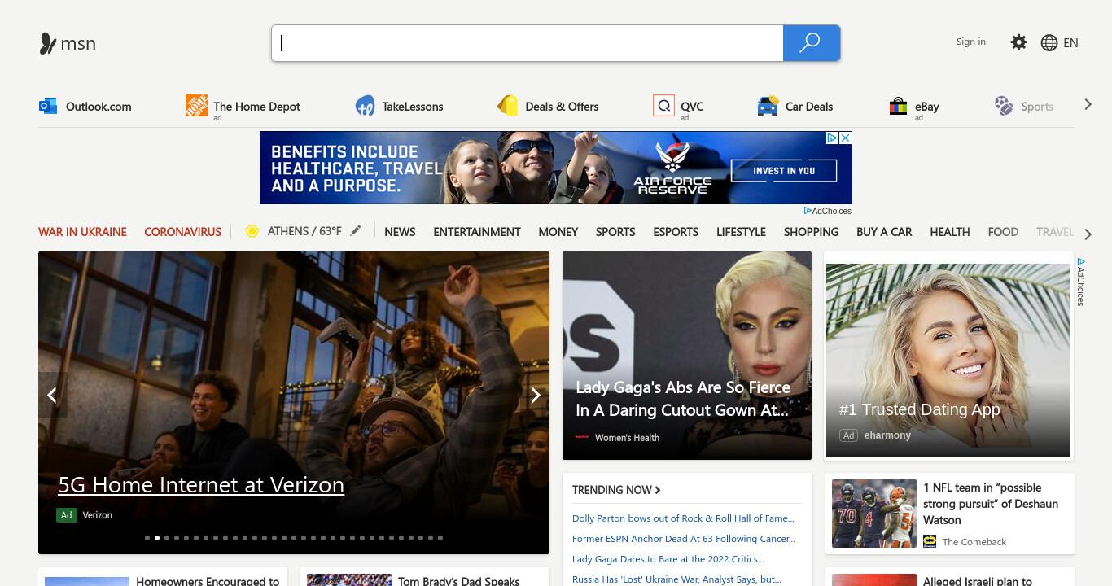Viewport: 1112px width, 586px height.
Task: Click the Women's Health source logo
Action: [582, 437]
